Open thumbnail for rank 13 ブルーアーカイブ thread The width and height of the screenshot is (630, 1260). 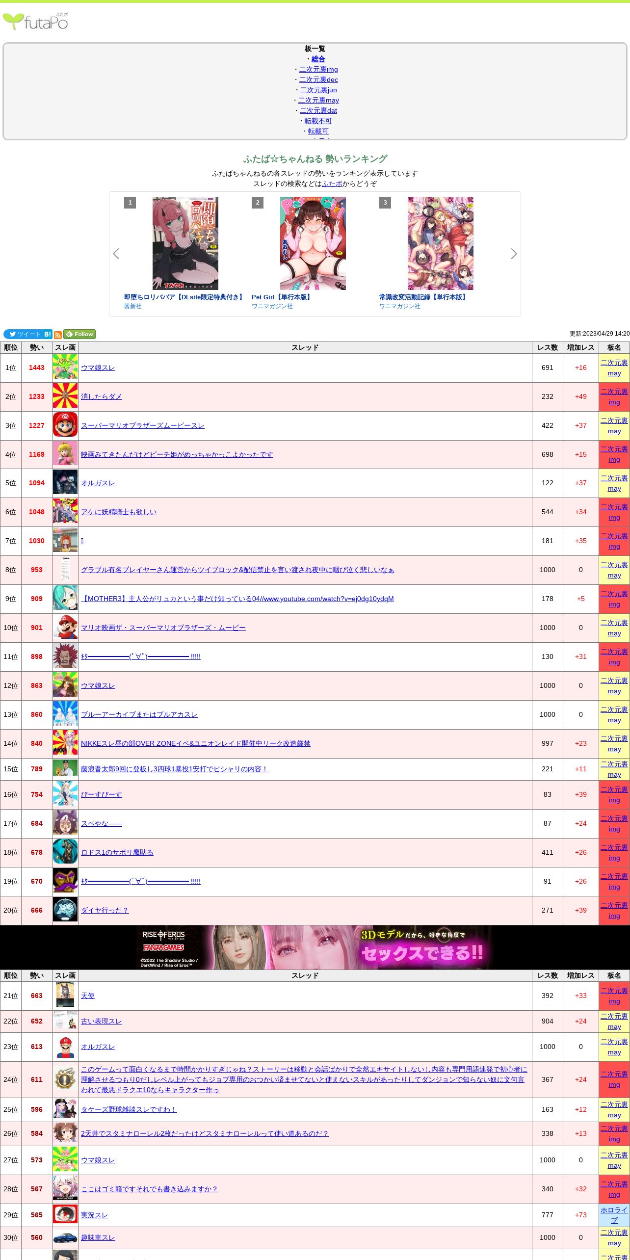tap(65, 714)
